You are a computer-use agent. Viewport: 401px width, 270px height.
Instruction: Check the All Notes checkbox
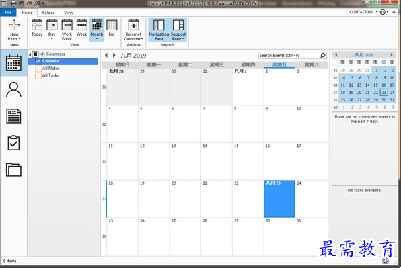[38, 69]
